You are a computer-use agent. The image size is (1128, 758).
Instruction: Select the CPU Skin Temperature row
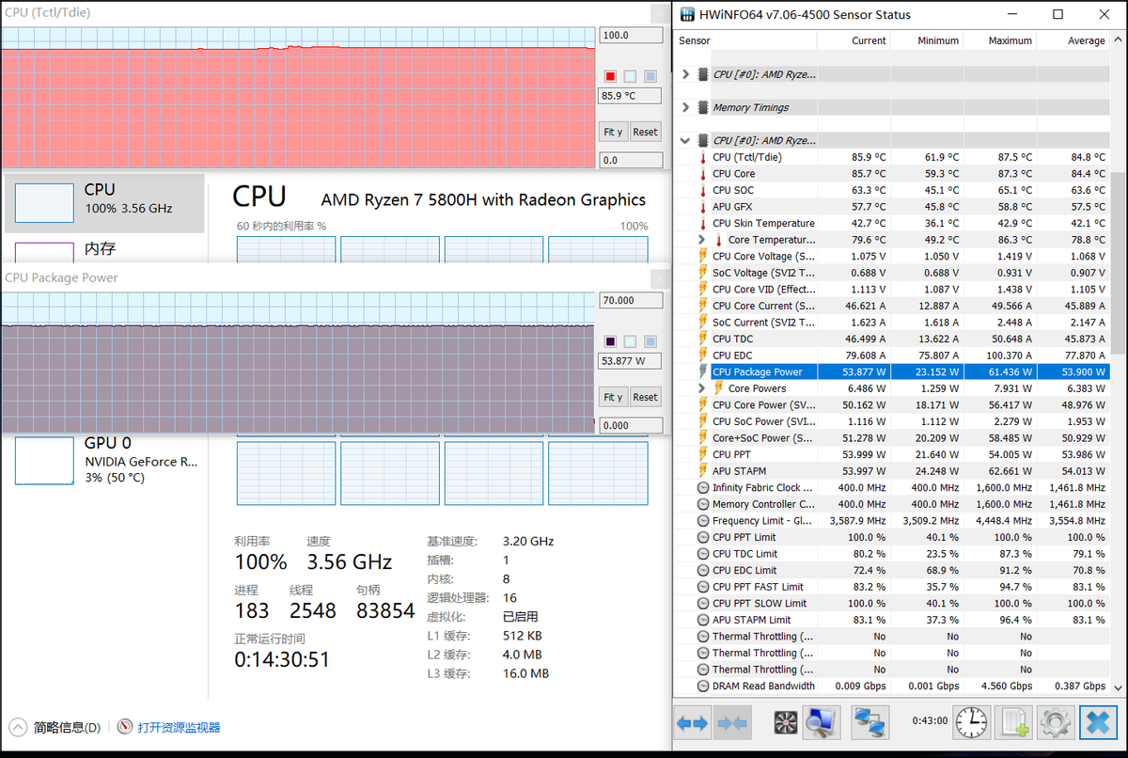892,223
